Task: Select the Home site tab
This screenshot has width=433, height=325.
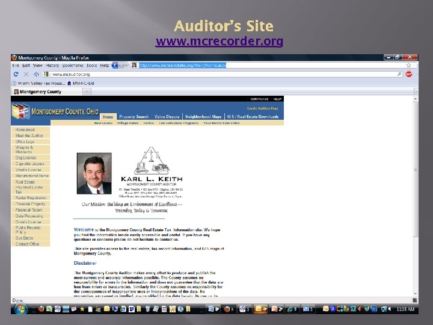Action: tap(108, 117)
